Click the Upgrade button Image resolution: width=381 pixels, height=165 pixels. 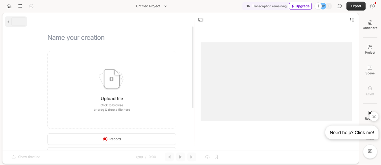(x=300, y=6)
